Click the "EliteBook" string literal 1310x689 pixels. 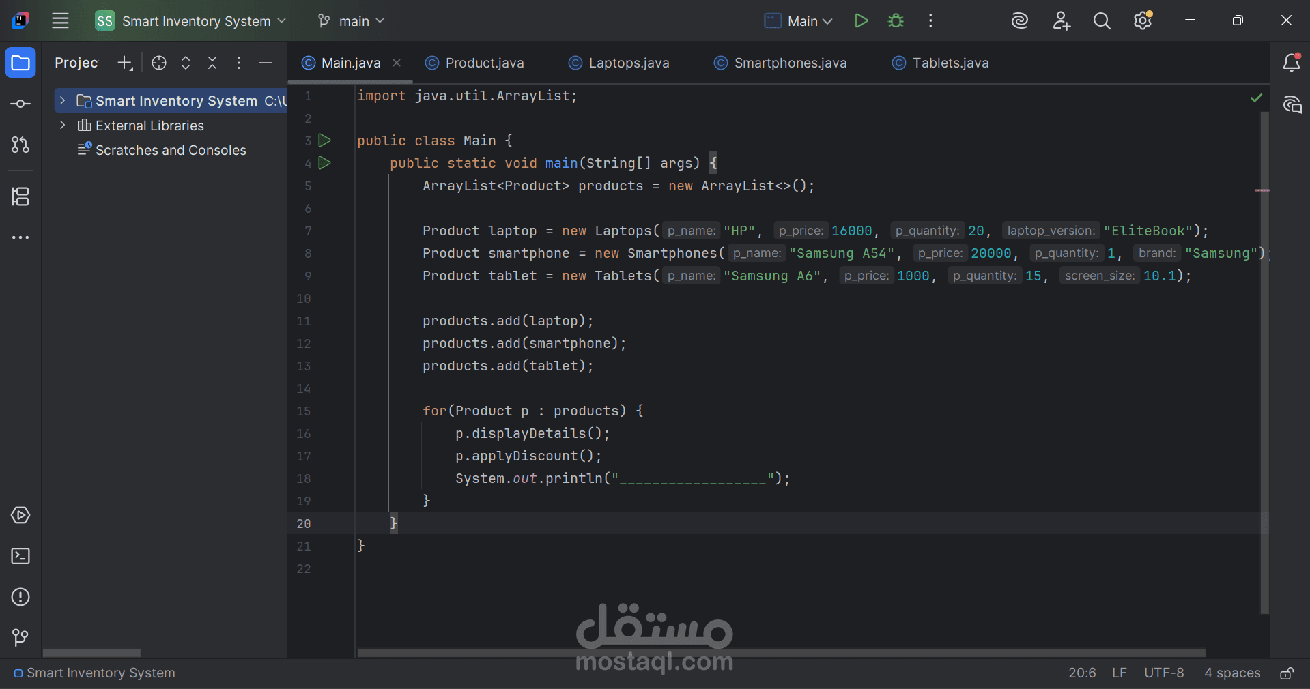coord(1148,231)
